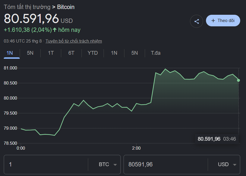Select the YTD range tab
The image size is (246, 176).
click(x=93, y=53)
